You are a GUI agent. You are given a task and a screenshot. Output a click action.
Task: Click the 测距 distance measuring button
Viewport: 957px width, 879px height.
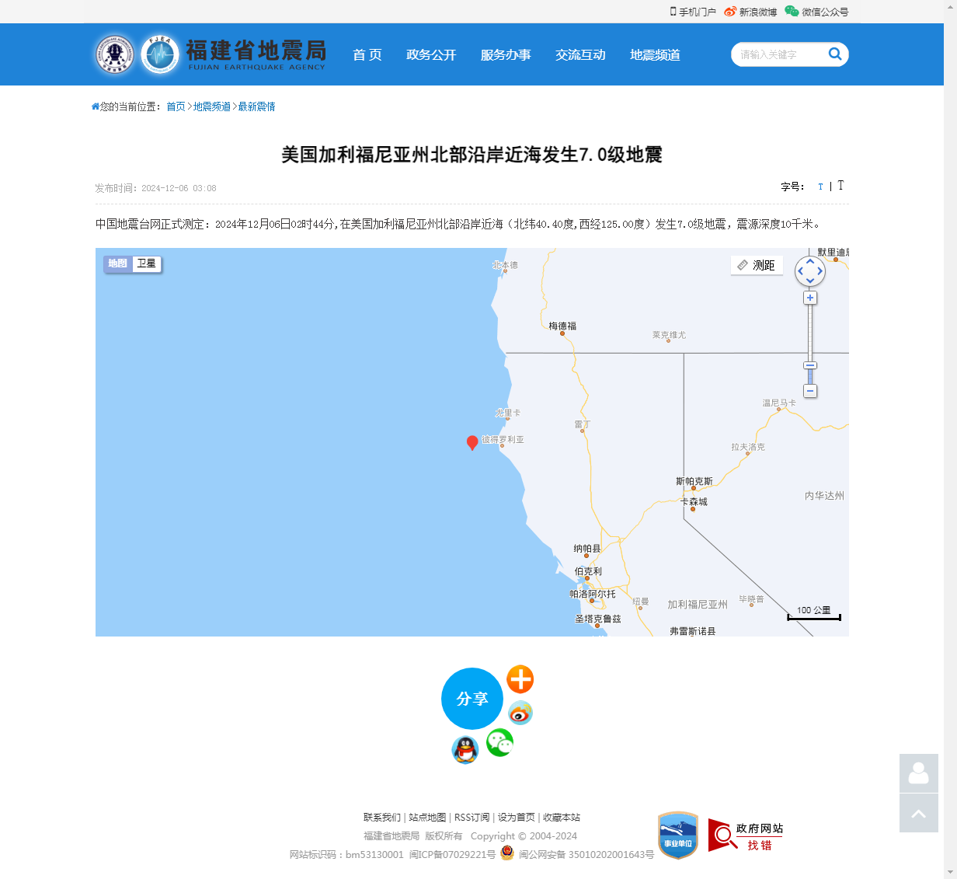tap(757, 265)
